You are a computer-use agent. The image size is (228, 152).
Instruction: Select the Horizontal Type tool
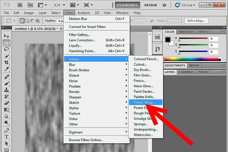(x=7, y=137)
